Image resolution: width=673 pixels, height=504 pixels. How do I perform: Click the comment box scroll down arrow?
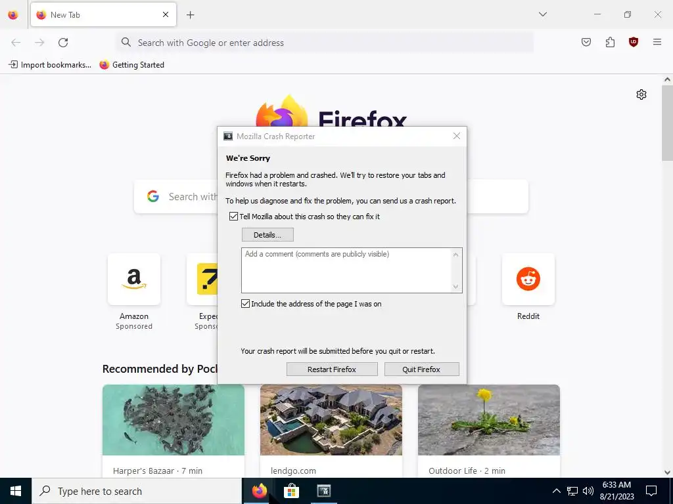(456, 287)
